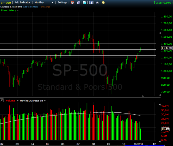The width and height of the screenshot is (173, 146).
Task: Click the 12 year label on time axis
Action: [x=154, y=144]
